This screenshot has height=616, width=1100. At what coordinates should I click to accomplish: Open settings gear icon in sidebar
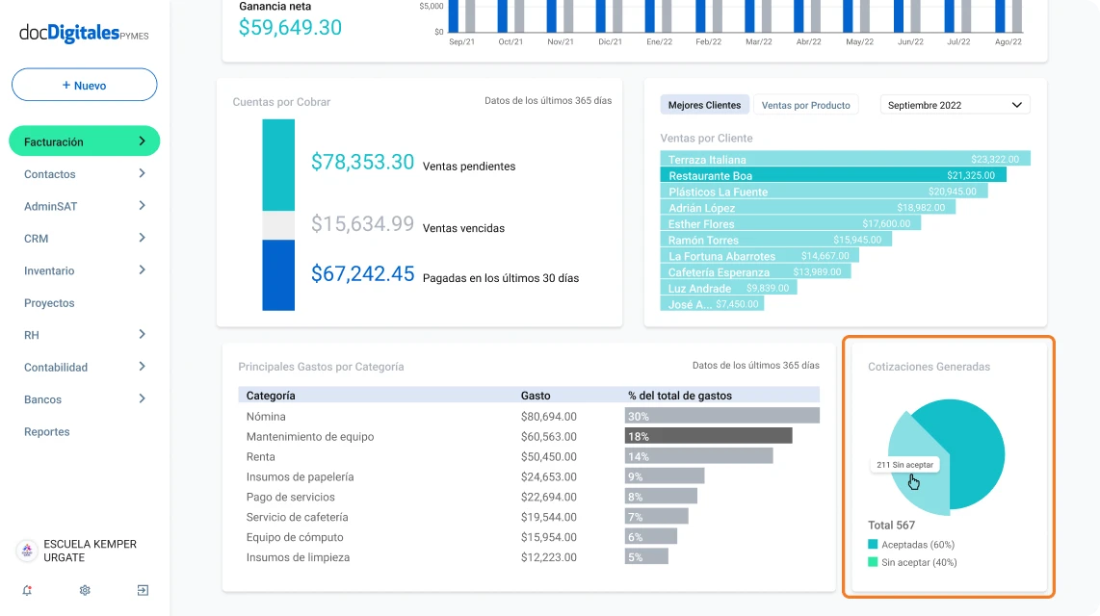point(85,590)
